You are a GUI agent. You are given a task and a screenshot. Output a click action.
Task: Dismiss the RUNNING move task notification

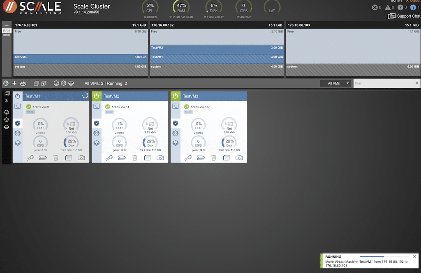(415, 257)
